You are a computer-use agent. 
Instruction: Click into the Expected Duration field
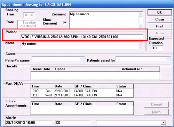tap(158, 48)
